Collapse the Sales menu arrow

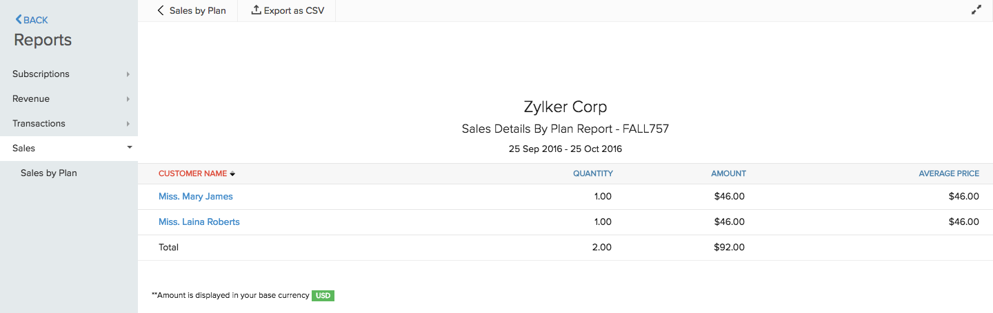tap(129, 148)
